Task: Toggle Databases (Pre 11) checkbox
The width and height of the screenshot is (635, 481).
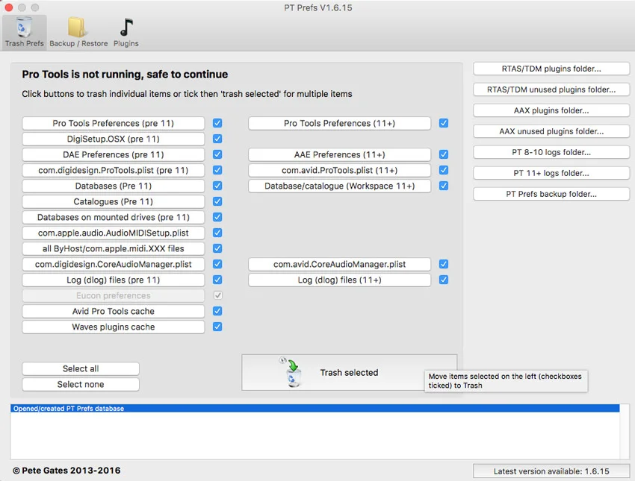Action: (217, 186)
